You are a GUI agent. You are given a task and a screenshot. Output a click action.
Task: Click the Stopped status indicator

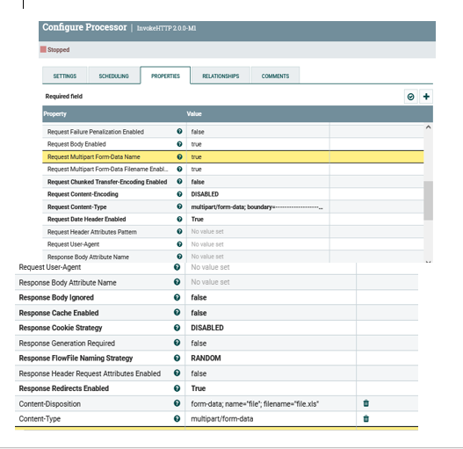[x=55, y=49]
